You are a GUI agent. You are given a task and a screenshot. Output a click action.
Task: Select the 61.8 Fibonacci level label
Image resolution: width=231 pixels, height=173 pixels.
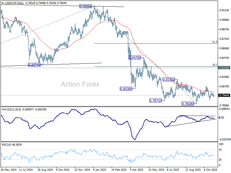click(215, 42)
